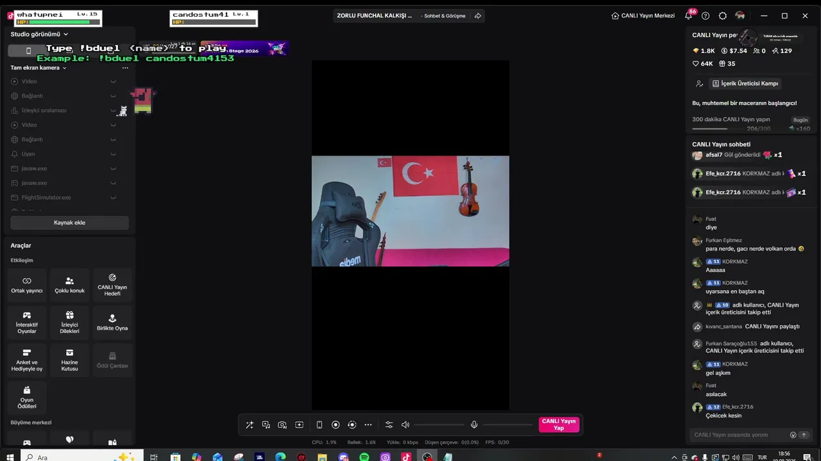The height and width of the screenshot is (461, 821).
Task: Open CANLI Yayın Merkezi
Action: (643, 16)
